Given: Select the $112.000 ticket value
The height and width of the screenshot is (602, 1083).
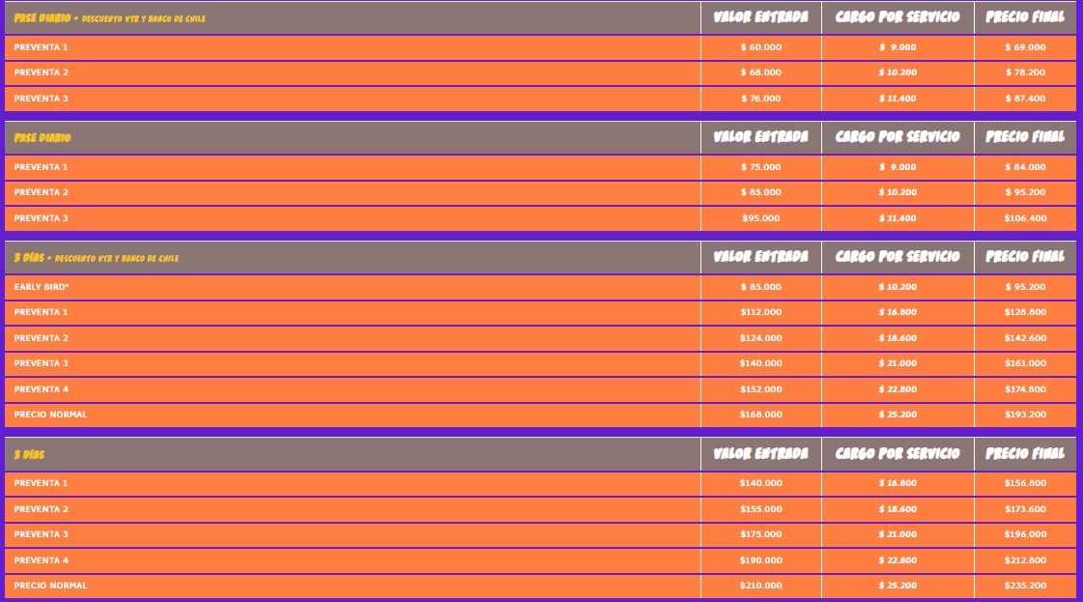Looking at the screenshot, I should 760,312.
